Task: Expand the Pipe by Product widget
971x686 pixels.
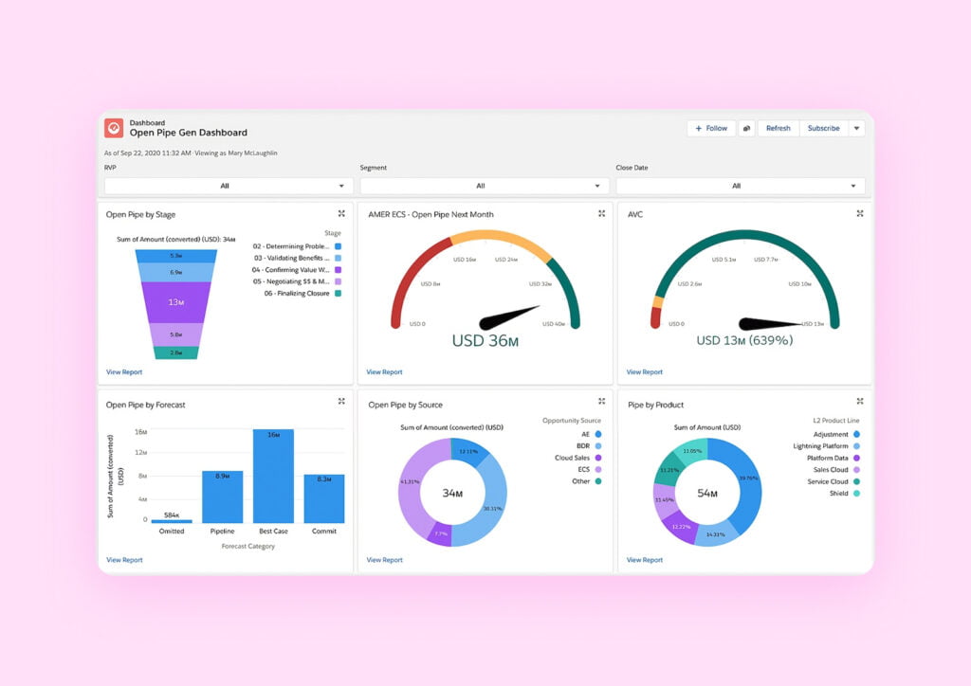Action: [x=859, y=401]
